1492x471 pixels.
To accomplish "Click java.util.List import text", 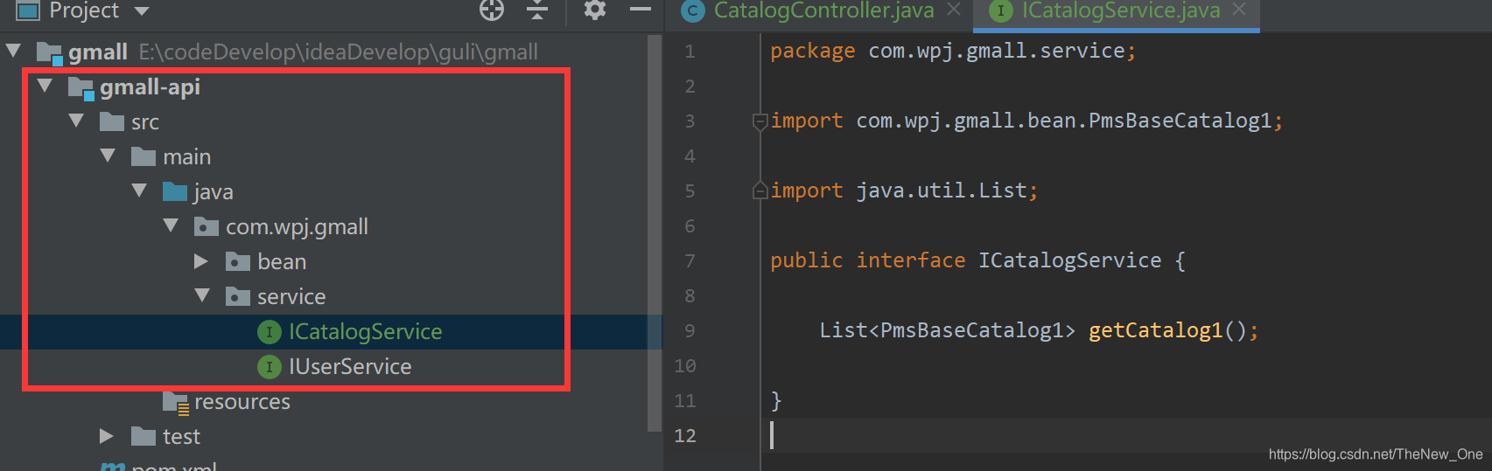I will click(x=941, y=190).
